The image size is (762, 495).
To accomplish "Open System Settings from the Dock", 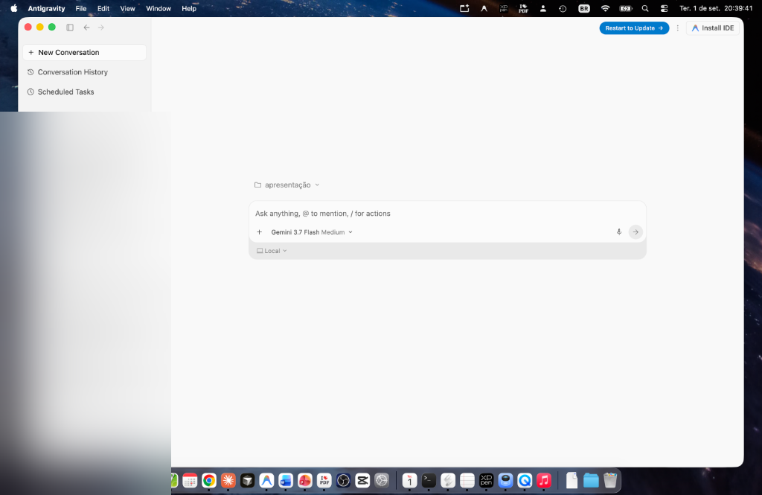I will click(382, 480).
